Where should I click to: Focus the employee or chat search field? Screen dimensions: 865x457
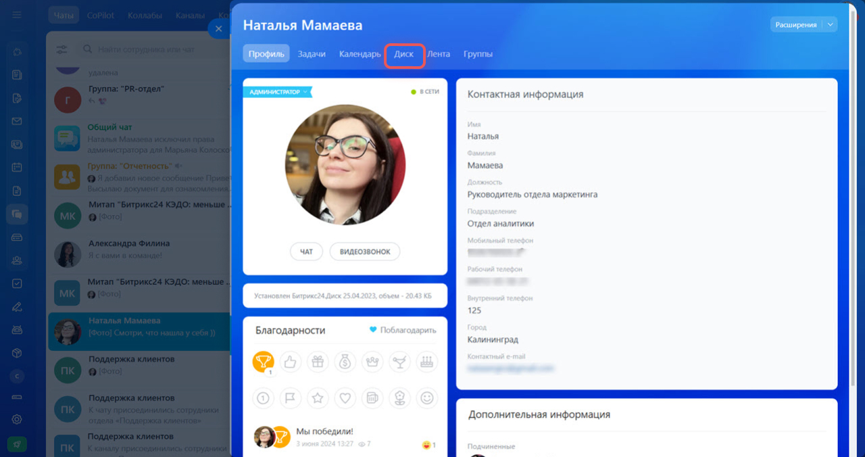pos(155,50)
